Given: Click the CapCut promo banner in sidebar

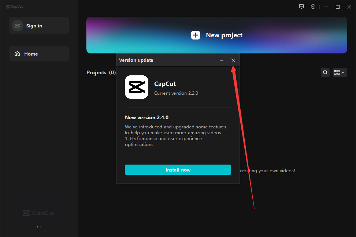Looking at the screenshot, I should [x=39, y=213].
